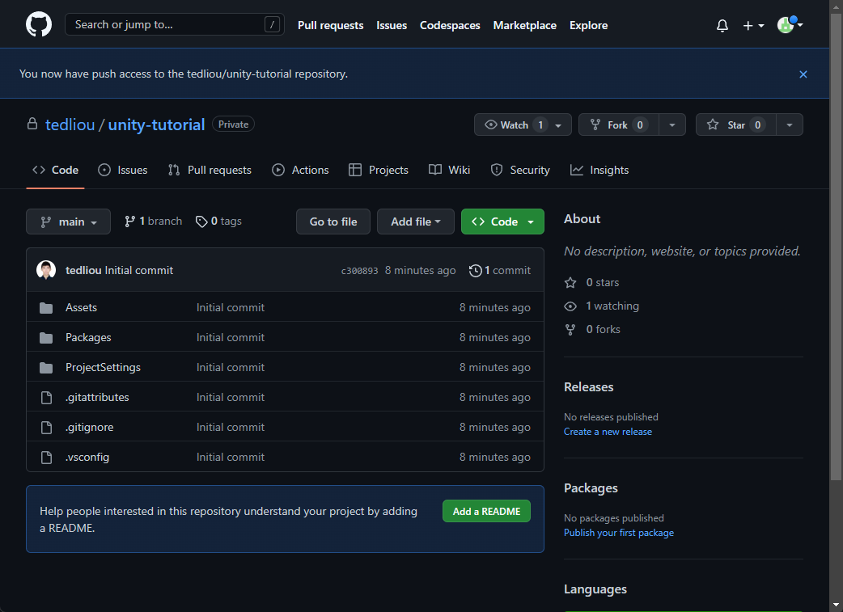
Task: Click the tag icon beside 0 tags
Action: coord(201,222)
